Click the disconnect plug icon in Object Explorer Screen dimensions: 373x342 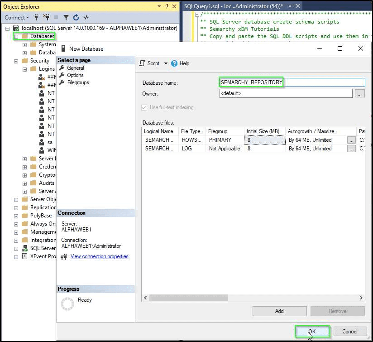point(46,17)
